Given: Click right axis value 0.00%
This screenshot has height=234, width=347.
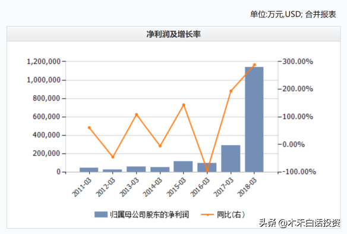Looking at the screenshot, I should click(294, 145).
